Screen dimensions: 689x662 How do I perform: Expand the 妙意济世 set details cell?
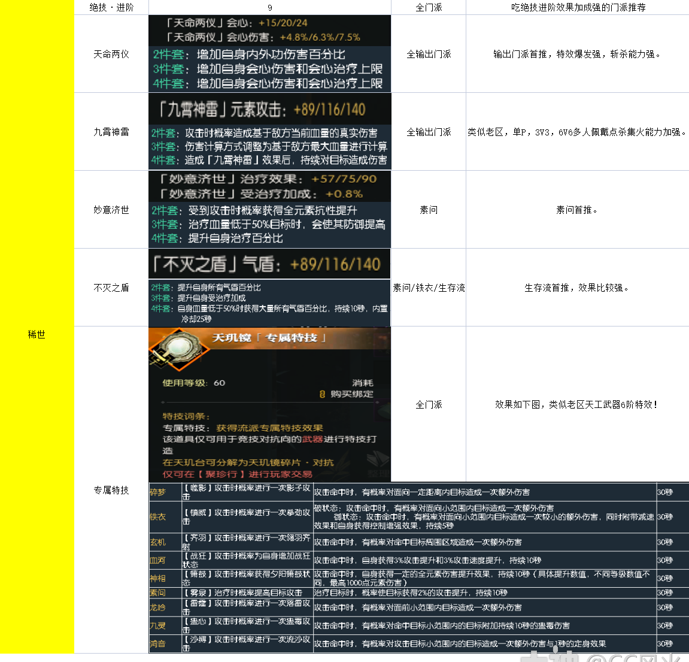click(269, 210)
